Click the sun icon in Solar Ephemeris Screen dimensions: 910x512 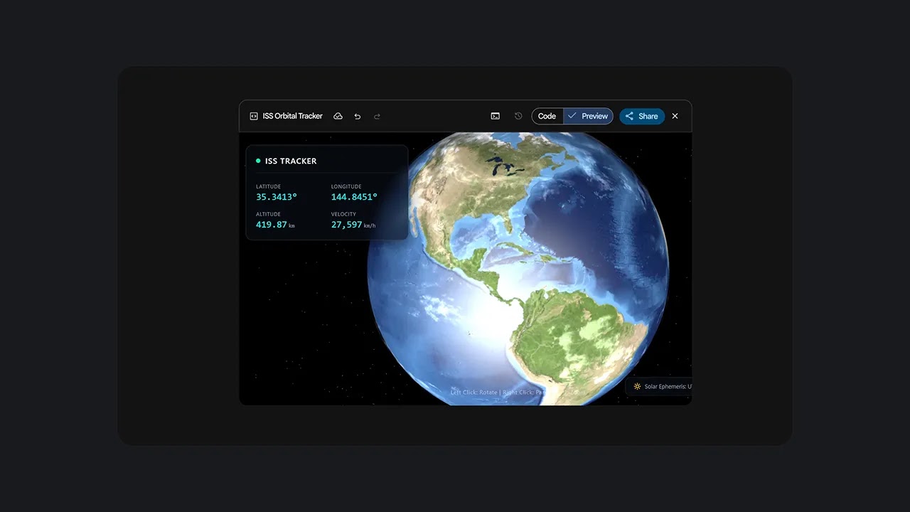tap(637, 386)
